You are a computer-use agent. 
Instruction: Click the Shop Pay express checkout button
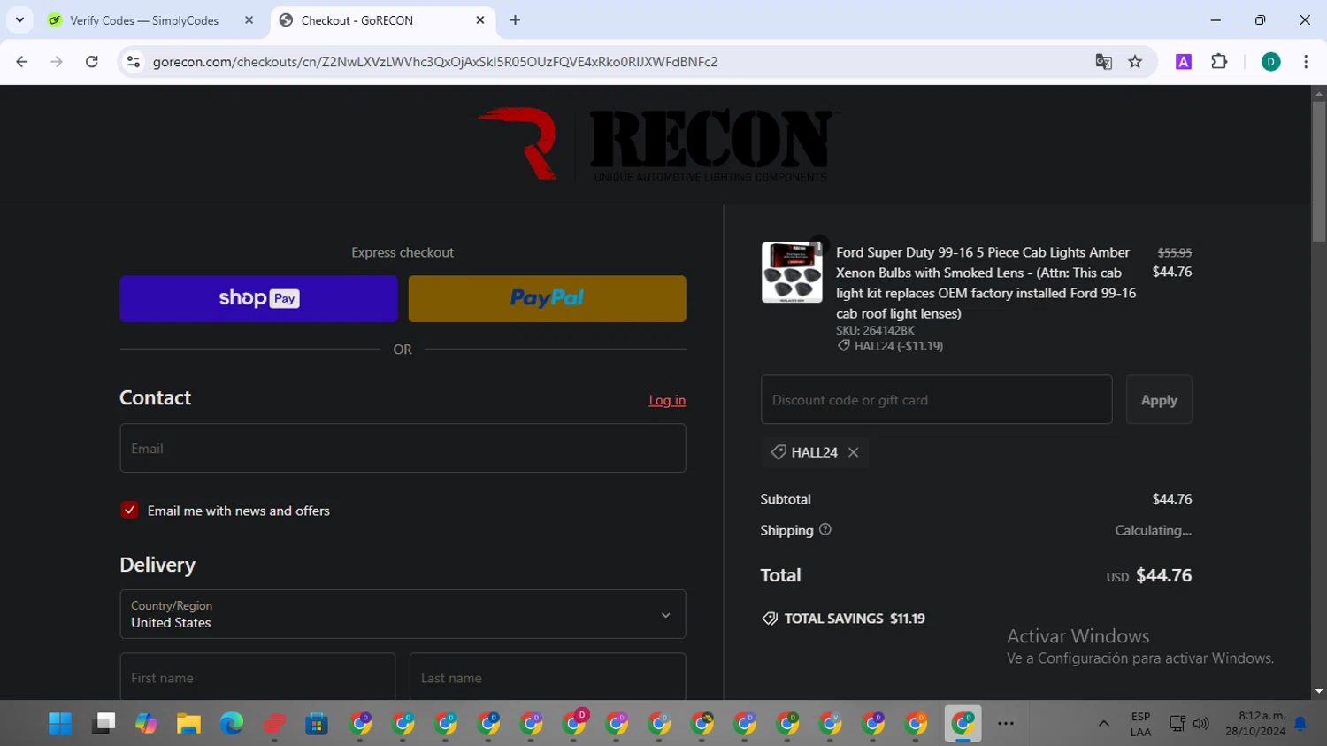coord(258,298)
